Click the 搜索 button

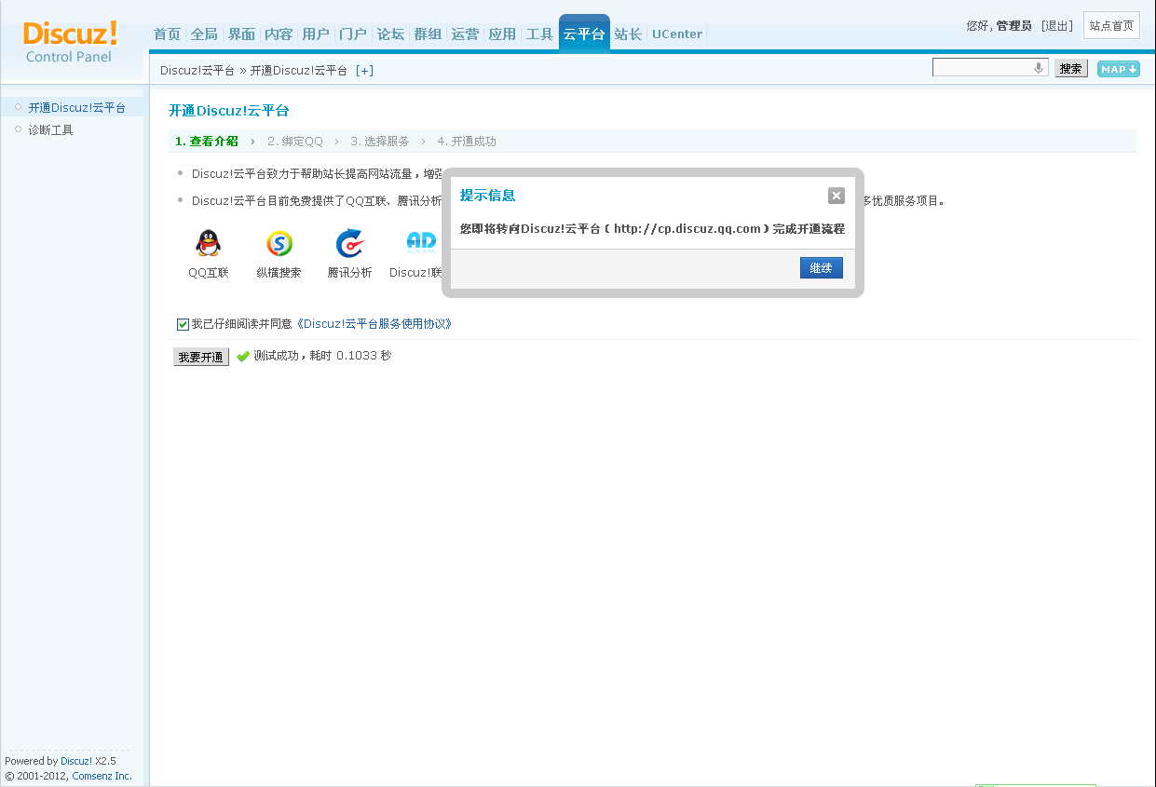[1071, 68]
